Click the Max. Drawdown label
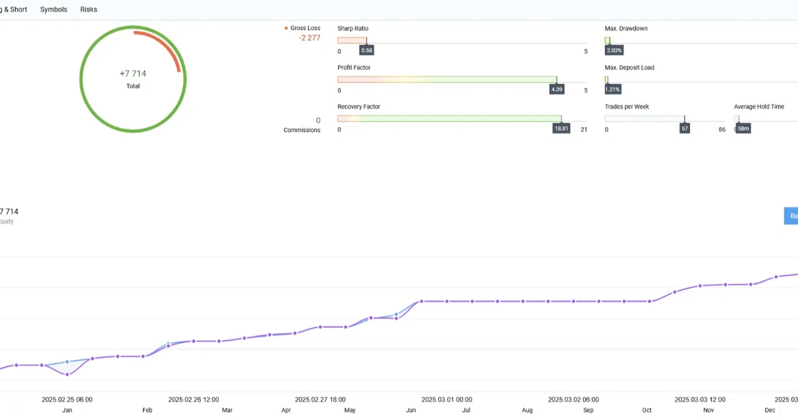 click(x=626, y=29)
